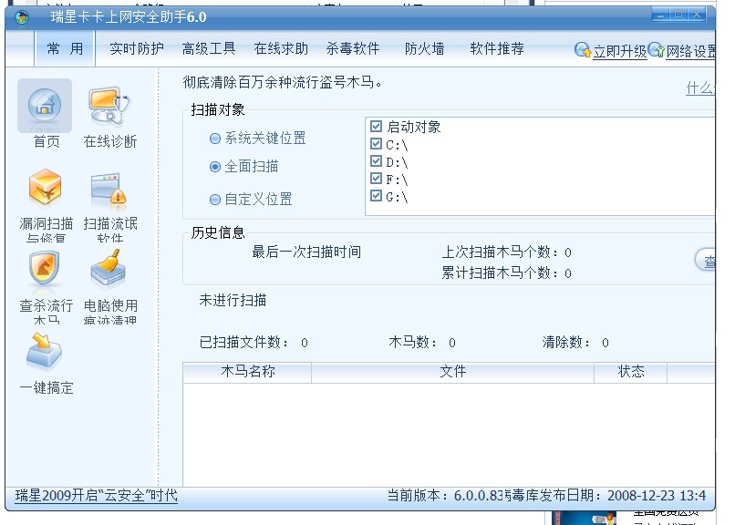Toggle the C:\ drive checkbox
735x525 pixels.
[x=376, y=143]
